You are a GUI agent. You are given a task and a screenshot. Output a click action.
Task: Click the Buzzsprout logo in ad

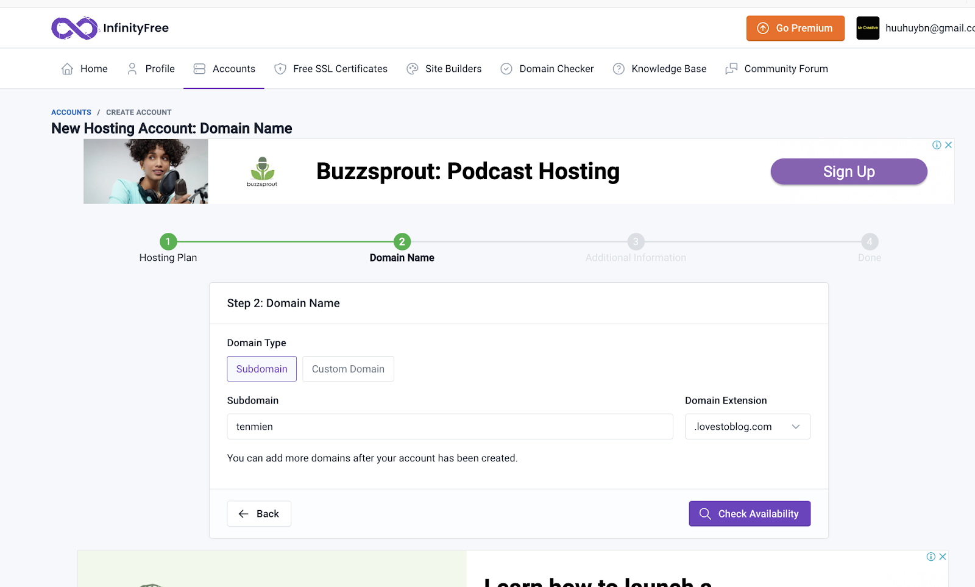(262, 172)
